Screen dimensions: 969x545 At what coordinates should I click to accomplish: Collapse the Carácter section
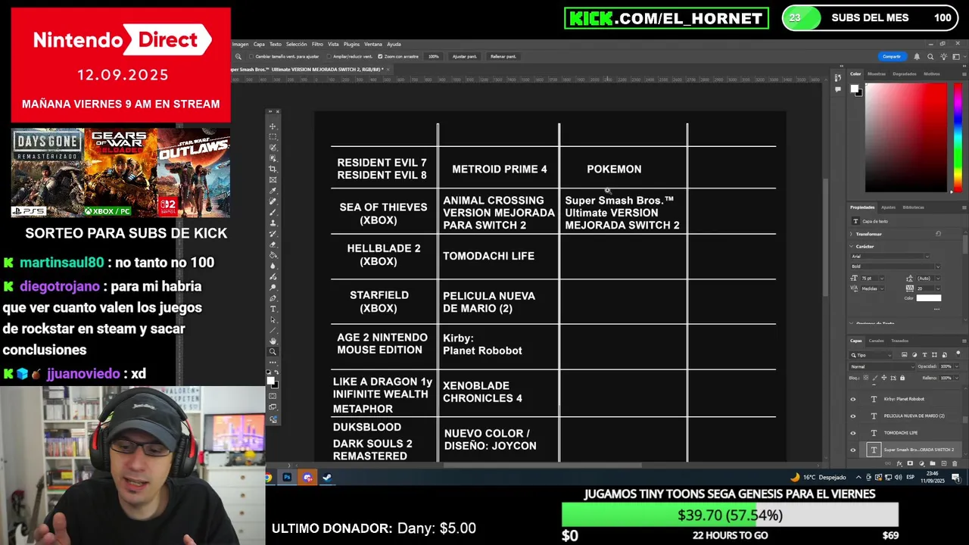pyautogui.click(x=851, y=247)
